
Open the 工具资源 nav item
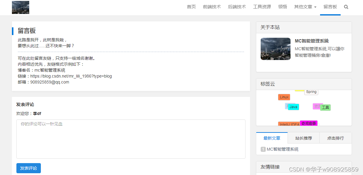click(262, 7)
